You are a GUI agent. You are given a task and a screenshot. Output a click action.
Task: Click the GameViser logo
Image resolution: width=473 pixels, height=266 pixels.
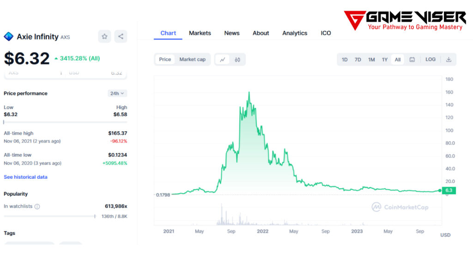click(x=405, y=20)
